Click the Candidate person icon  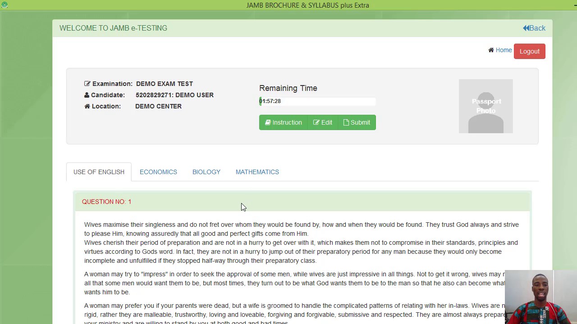pyautogui.click(x=87, y=95)
